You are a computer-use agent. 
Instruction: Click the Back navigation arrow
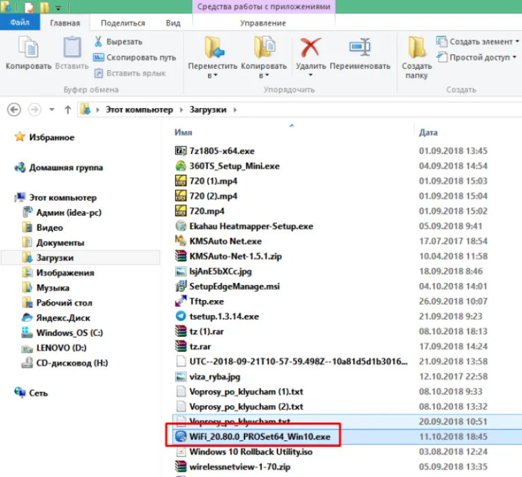(x=14, y=110)
